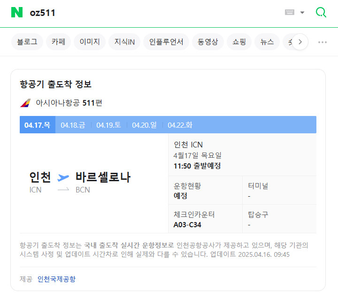Click the 4월17일 목요일 date text

[x=198, y=155]
